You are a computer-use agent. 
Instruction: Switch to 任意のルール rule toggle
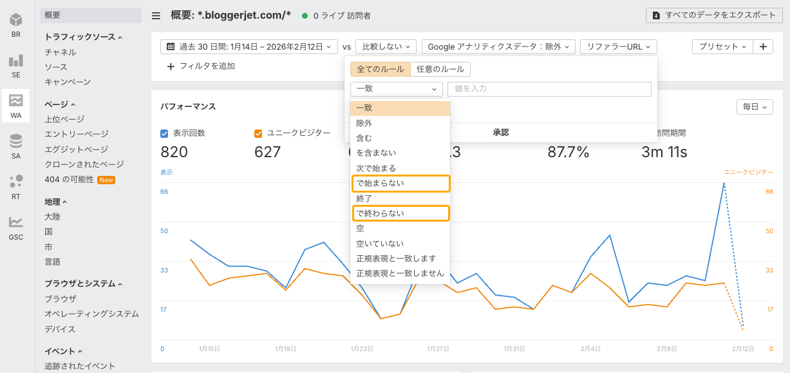click(x=440, y=69)
